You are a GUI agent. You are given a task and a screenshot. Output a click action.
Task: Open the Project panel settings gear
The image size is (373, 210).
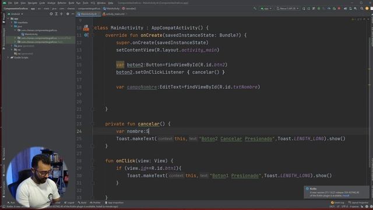tap(68, 14)
